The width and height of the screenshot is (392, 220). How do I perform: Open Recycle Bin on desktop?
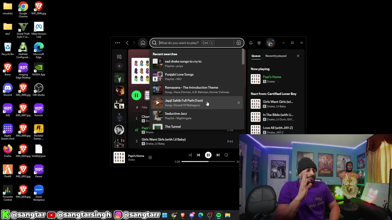8,49
